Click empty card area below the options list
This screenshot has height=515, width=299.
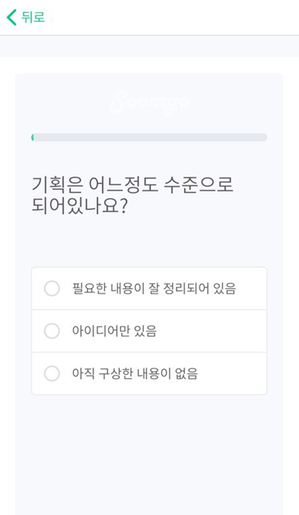tap(149, 453)
